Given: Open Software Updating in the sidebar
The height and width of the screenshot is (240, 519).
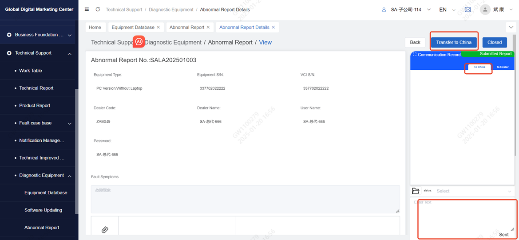Looking at the screenshot, I should click(43, 210).
